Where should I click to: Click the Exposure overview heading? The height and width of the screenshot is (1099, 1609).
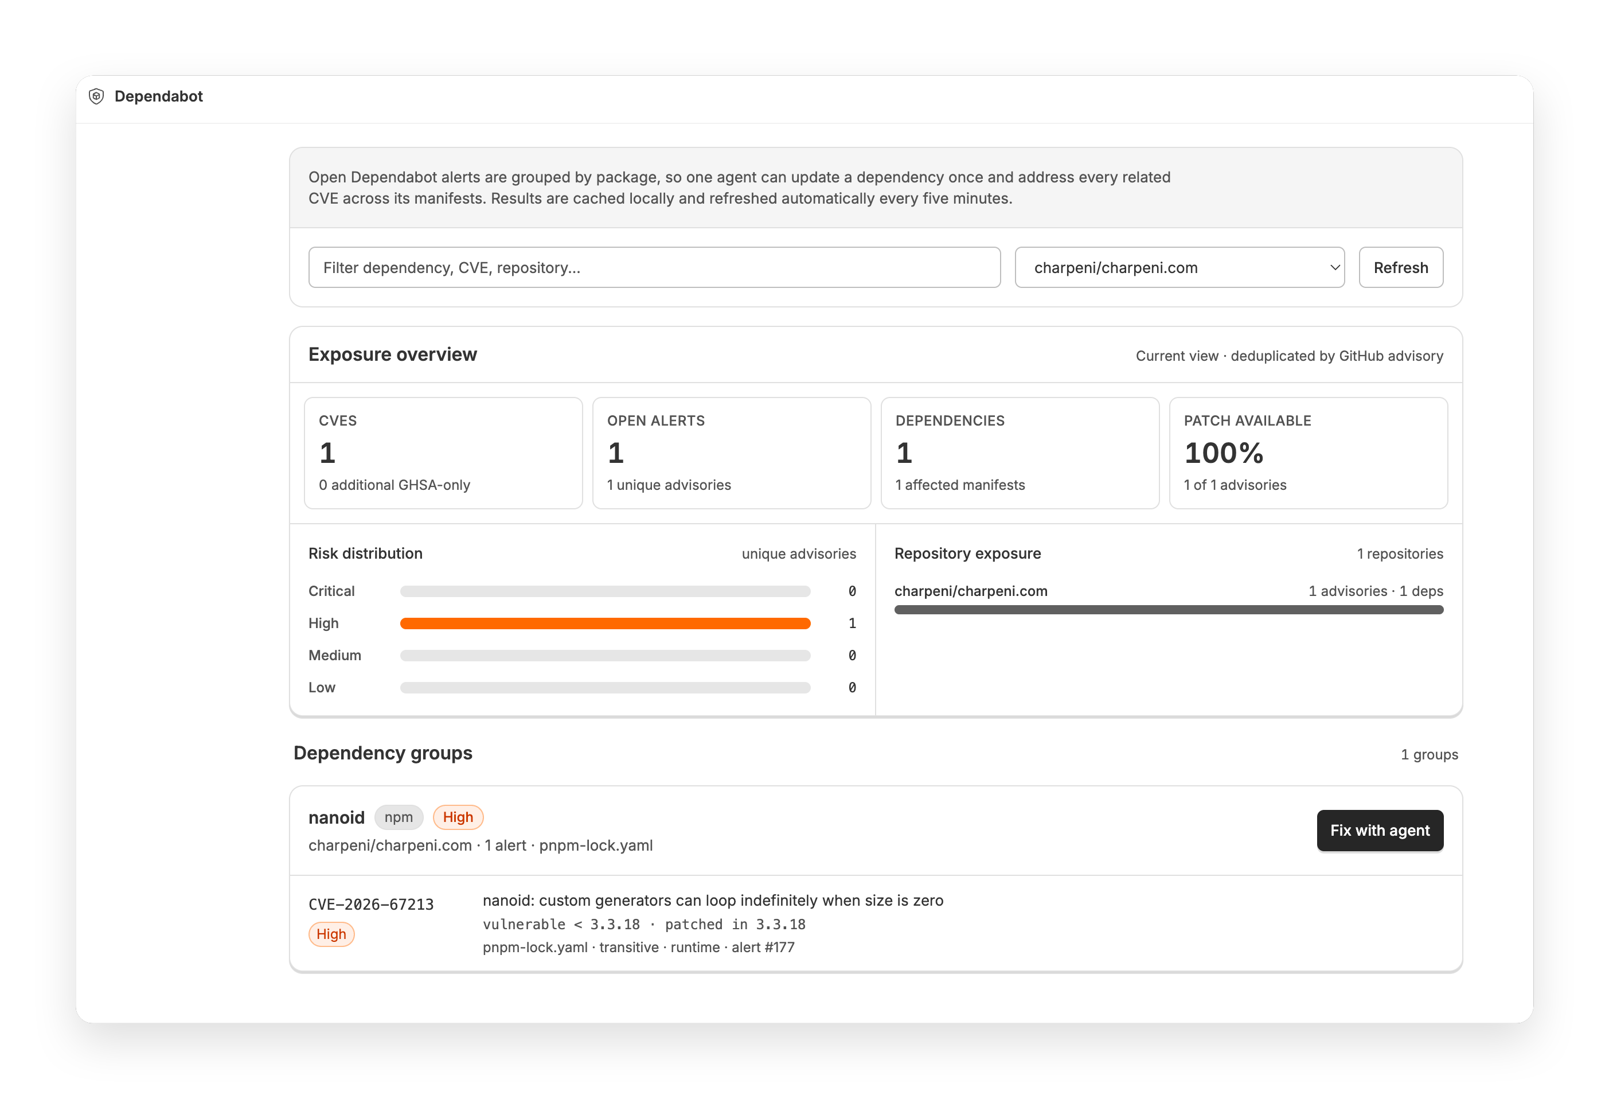(x=393, y=354)
